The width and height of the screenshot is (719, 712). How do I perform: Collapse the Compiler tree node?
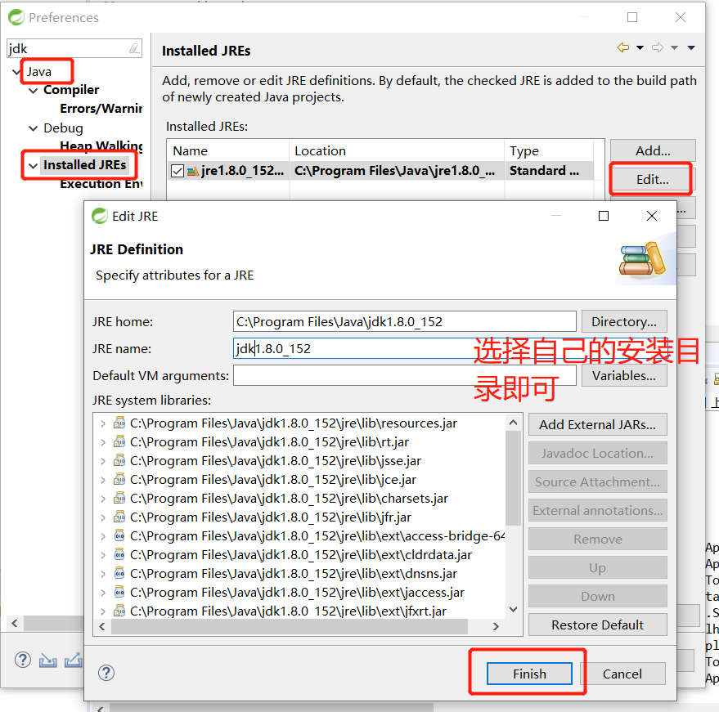pos(33,90)
